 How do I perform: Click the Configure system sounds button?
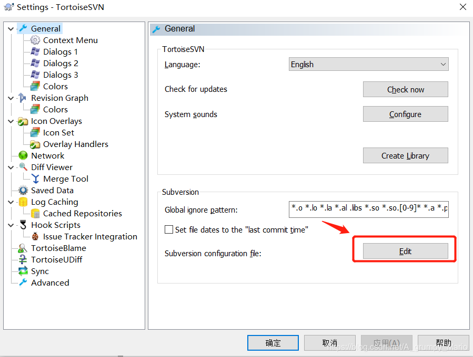tap(406, 114)
